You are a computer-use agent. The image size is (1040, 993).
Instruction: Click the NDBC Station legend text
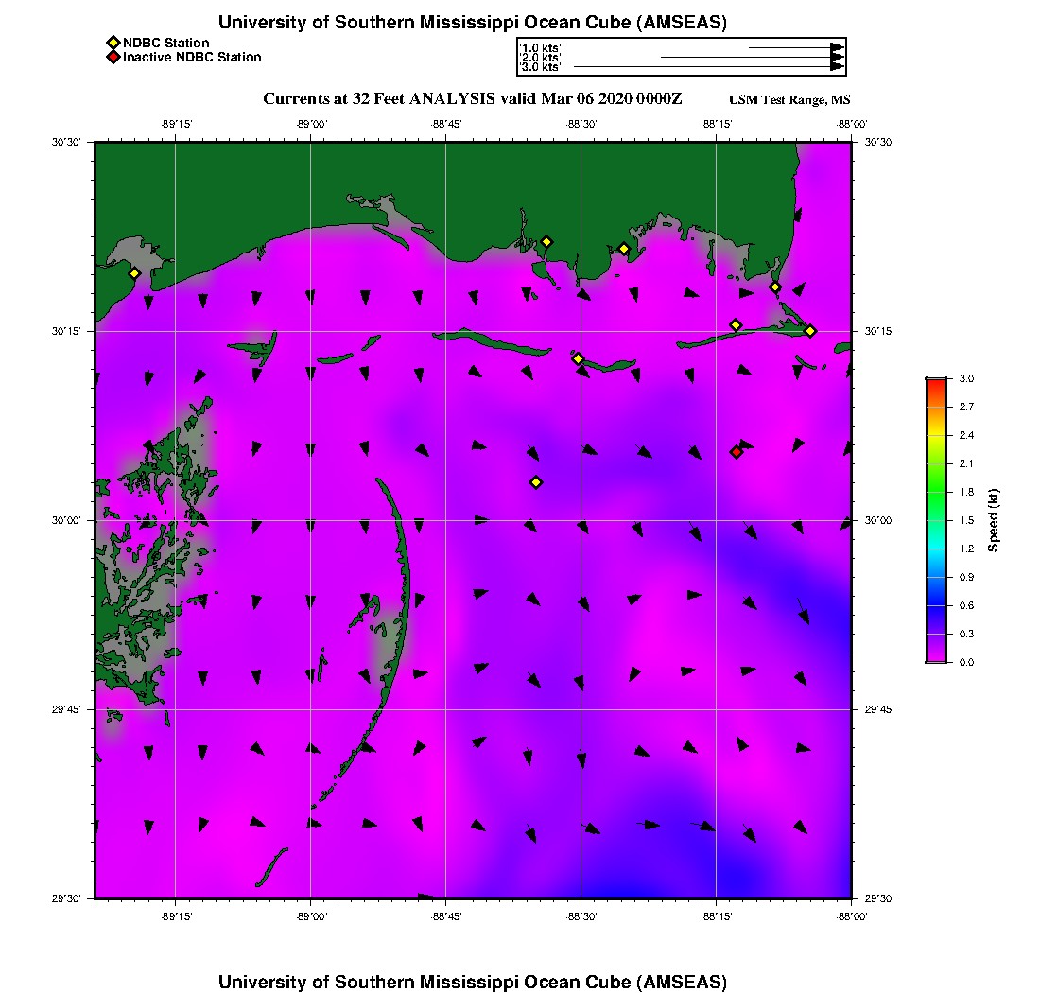pyautogui.click(x=166, y=43)
